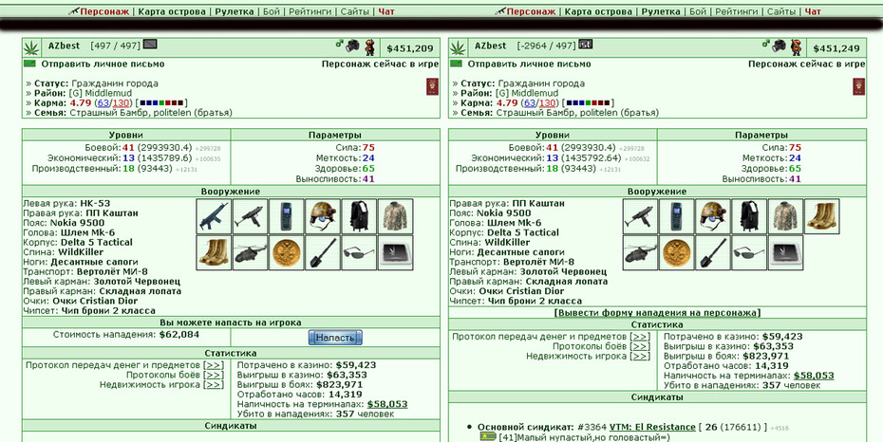
Task: Open the Протоколы боёв >> link on the left page
Action: (x=214, y=375)
